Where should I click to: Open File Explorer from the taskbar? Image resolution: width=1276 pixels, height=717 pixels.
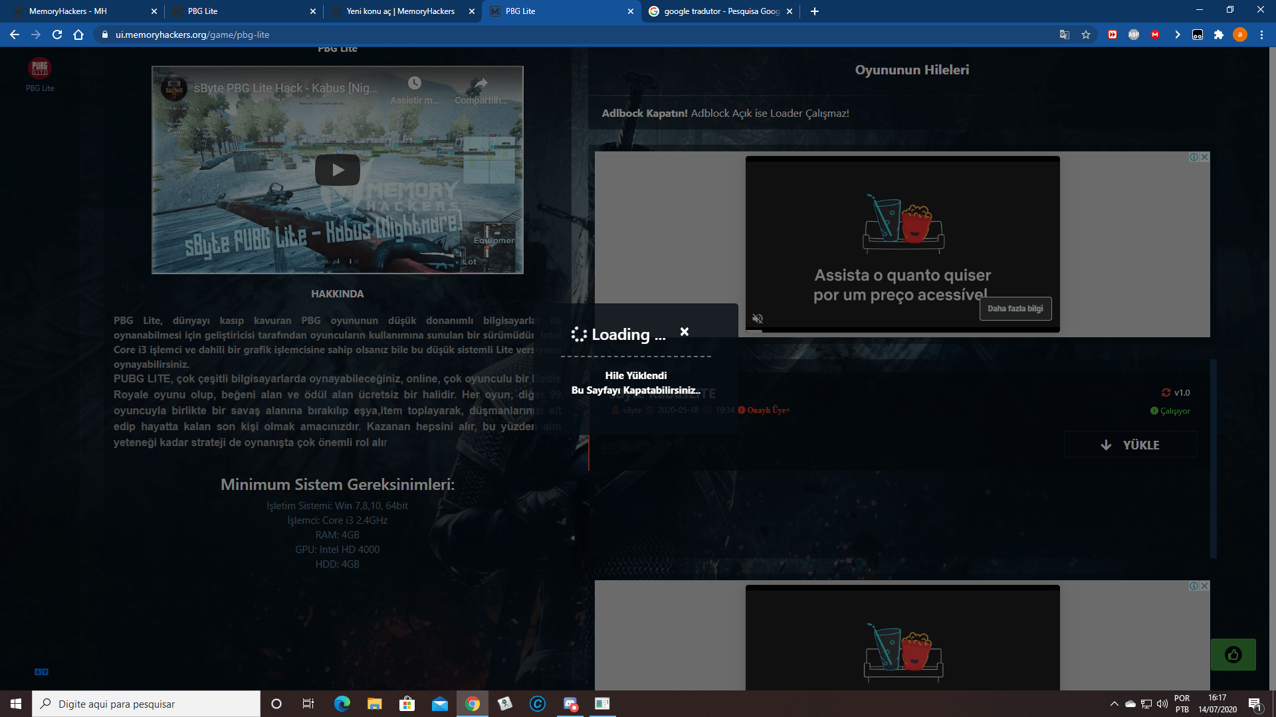click(x=374, y=704)
